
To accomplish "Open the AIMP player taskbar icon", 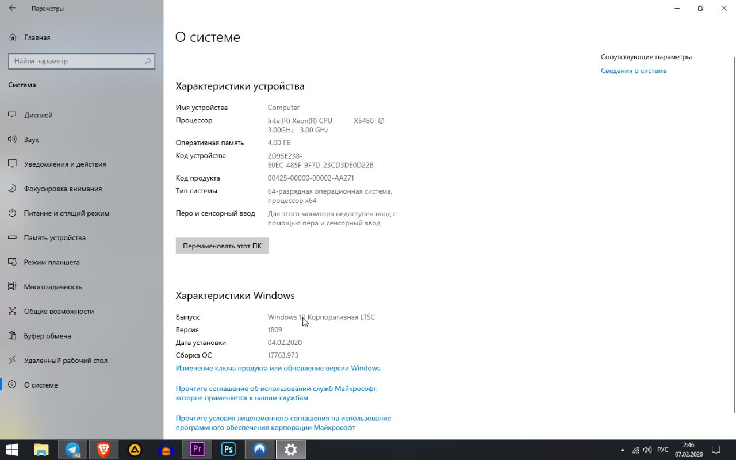I will click(x=135, y=450).
